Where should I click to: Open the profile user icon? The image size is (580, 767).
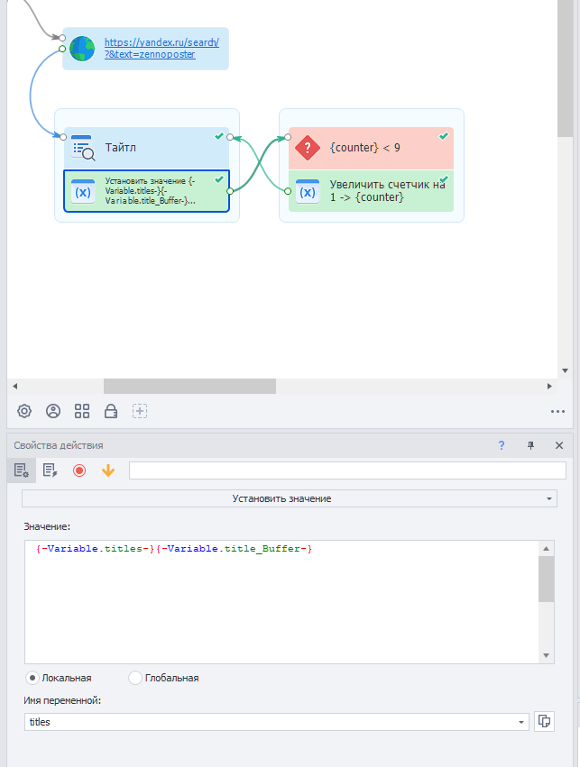[53, 411]
